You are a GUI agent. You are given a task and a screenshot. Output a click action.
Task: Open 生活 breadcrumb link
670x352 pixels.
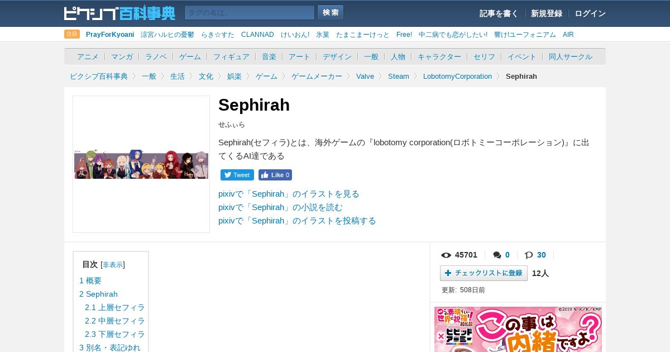pyautogui.click(x=178, y=76)
